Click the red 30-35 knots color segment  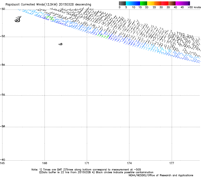pyautogui.click(x=165, y=3)
